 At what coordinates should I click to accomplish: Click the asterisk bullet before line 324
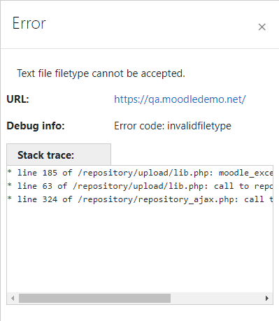coord(10,199)
